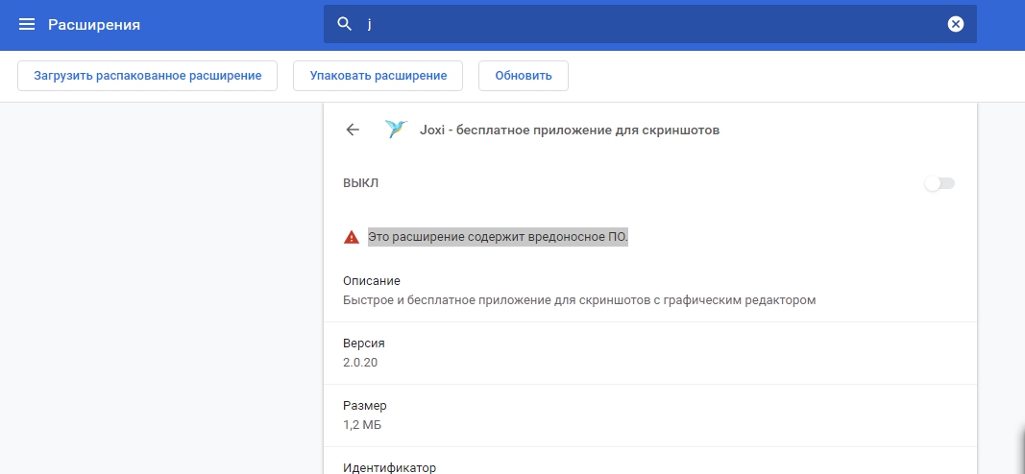The image size is (1025, 474).
Task: Click the "Идентификатор" section label
Action: click(389, 467)
